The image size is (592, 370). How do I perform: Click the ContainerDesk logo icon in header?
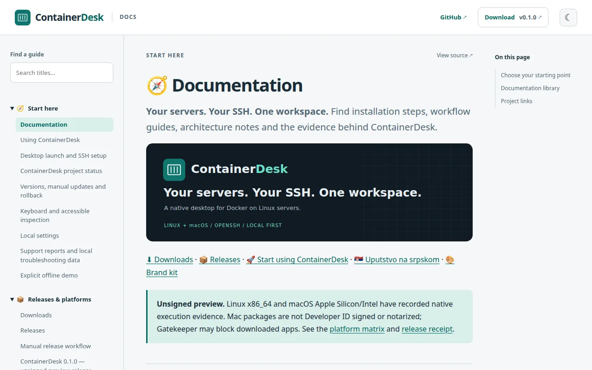coord(23,18)
